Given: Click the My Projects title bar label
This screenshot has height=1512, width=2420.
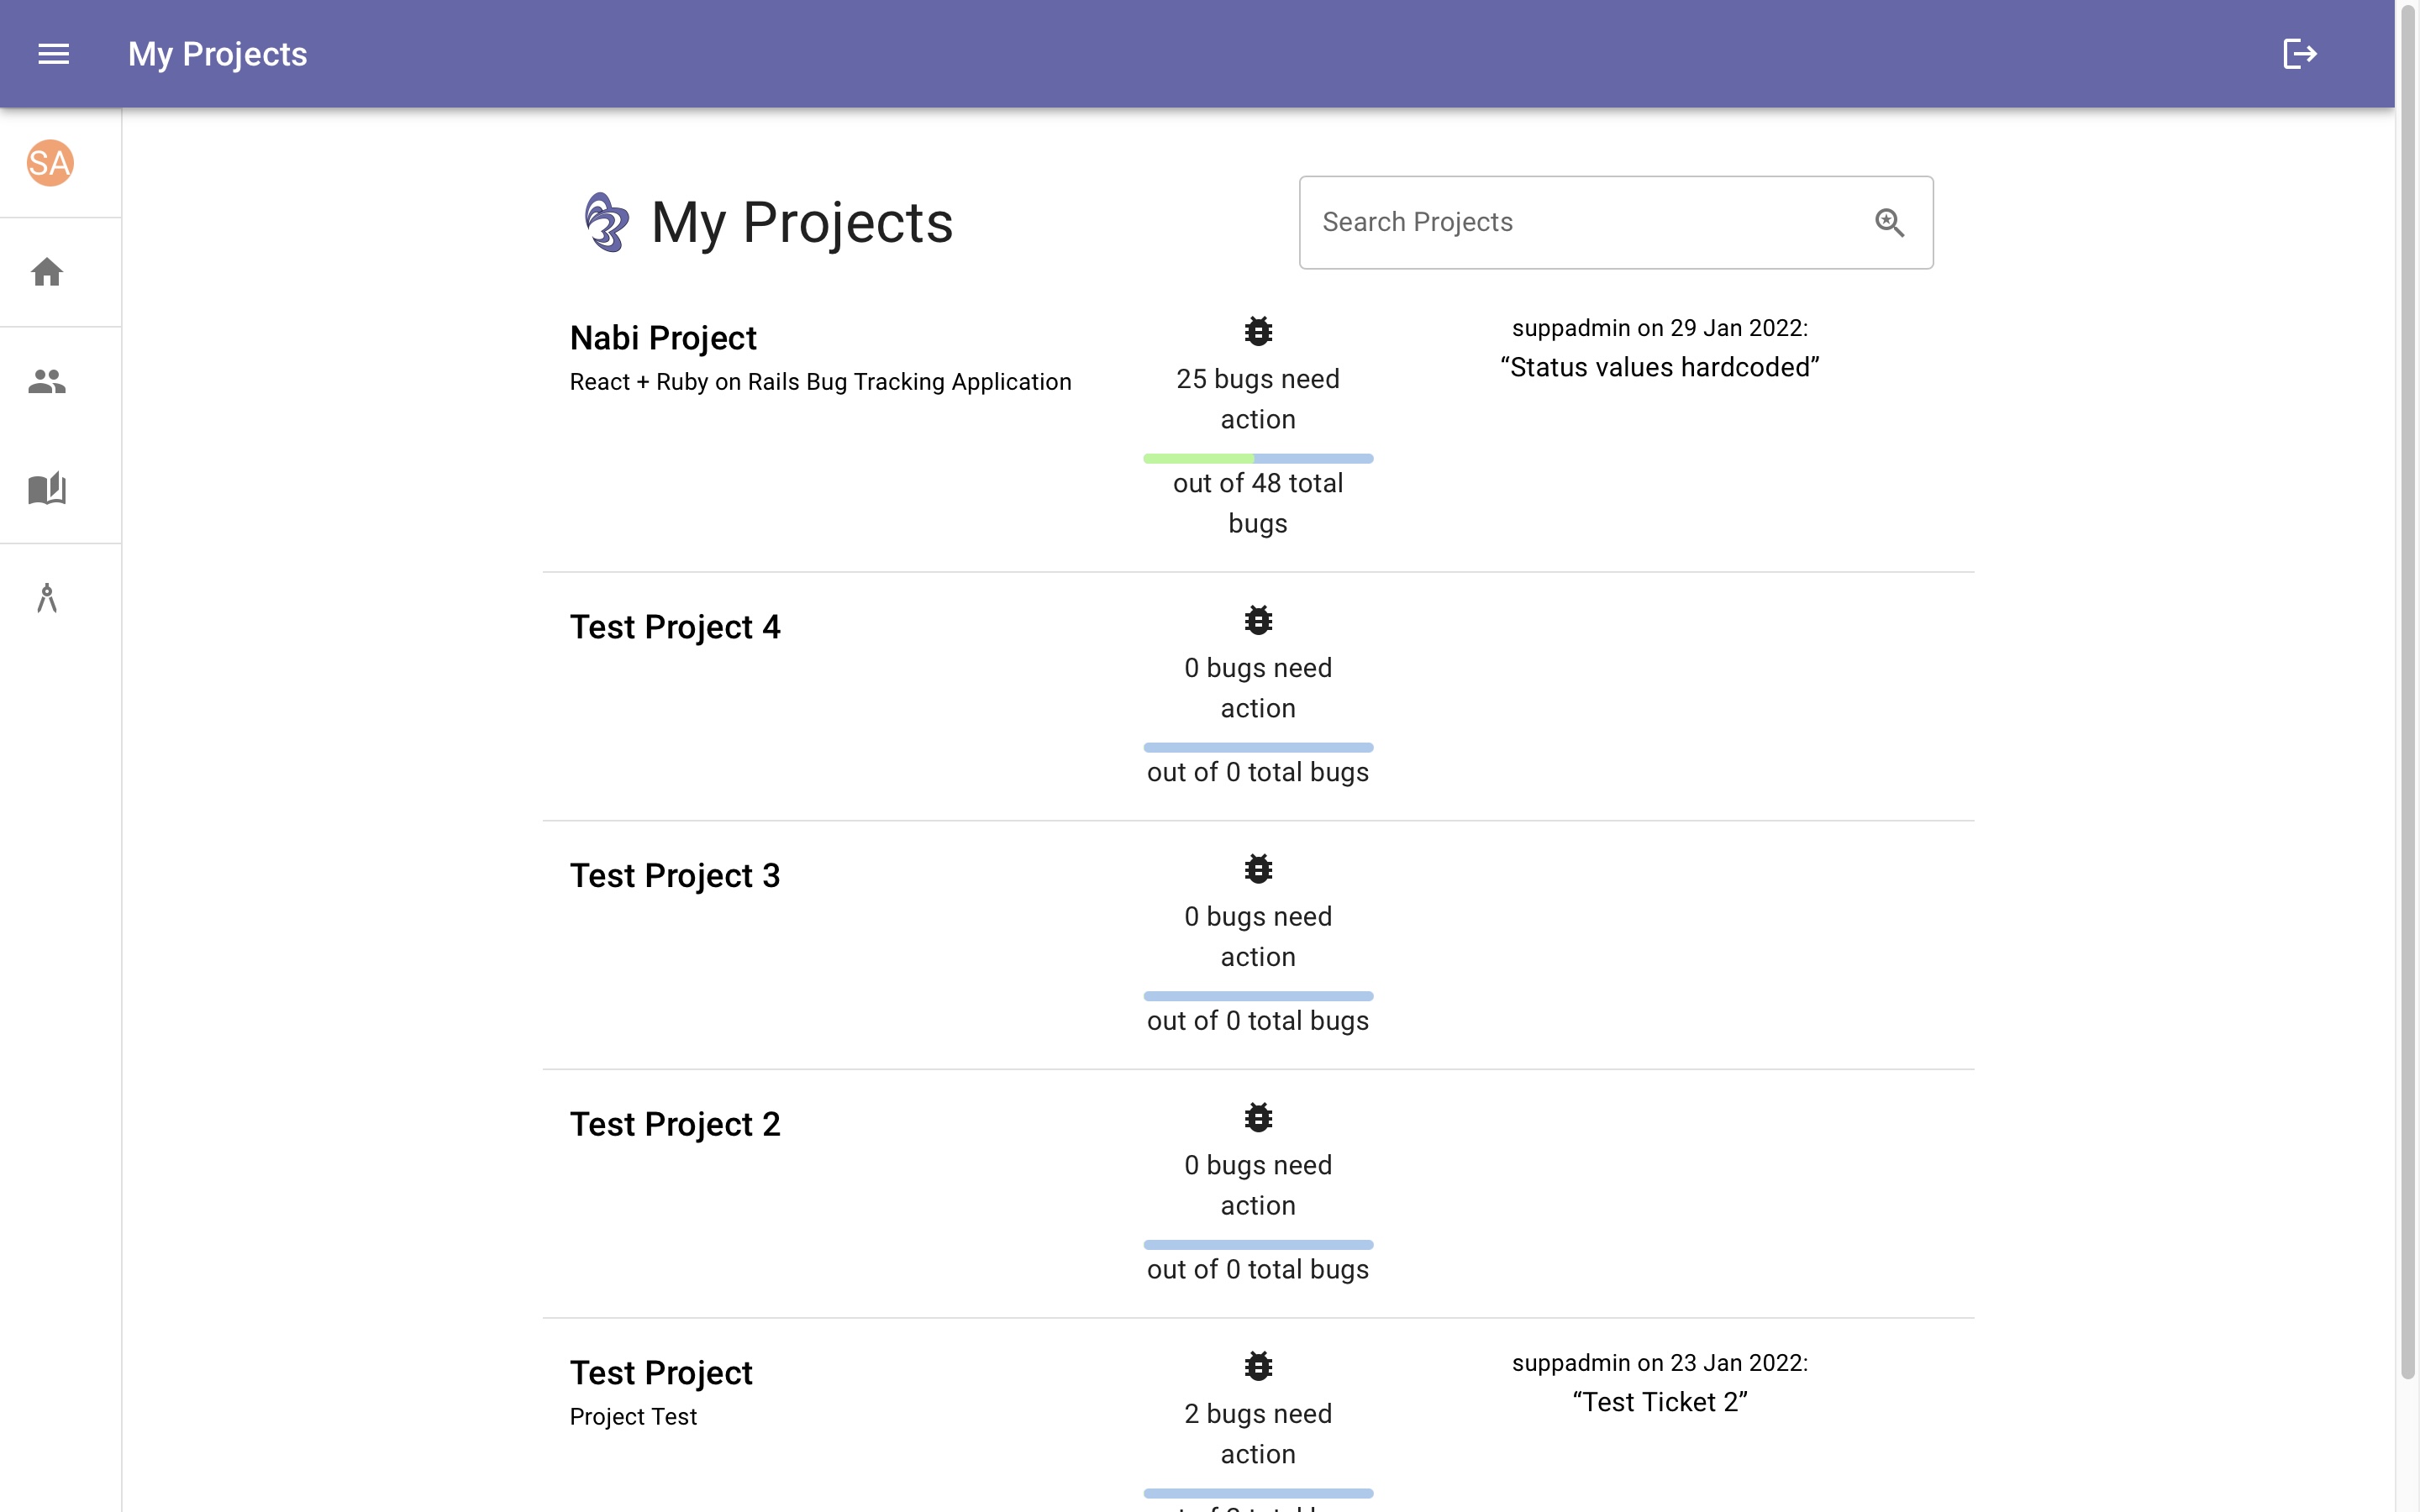Looking at the screenshot, I should click(x=217, y=54).
